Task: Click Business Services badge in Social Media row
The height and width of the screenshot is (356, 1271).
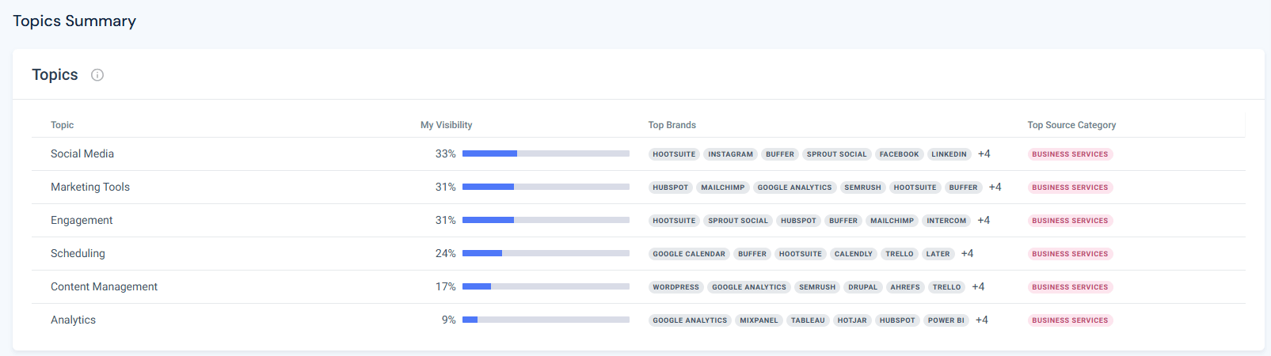Action: click(x=1070, y=154)
